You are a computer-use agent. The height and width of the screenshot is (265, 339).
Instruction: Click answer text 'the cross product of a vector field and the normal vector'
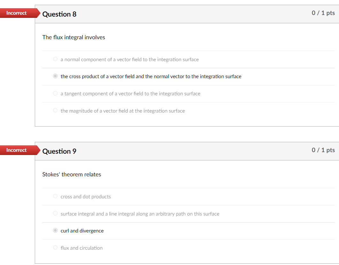(123, 77)
